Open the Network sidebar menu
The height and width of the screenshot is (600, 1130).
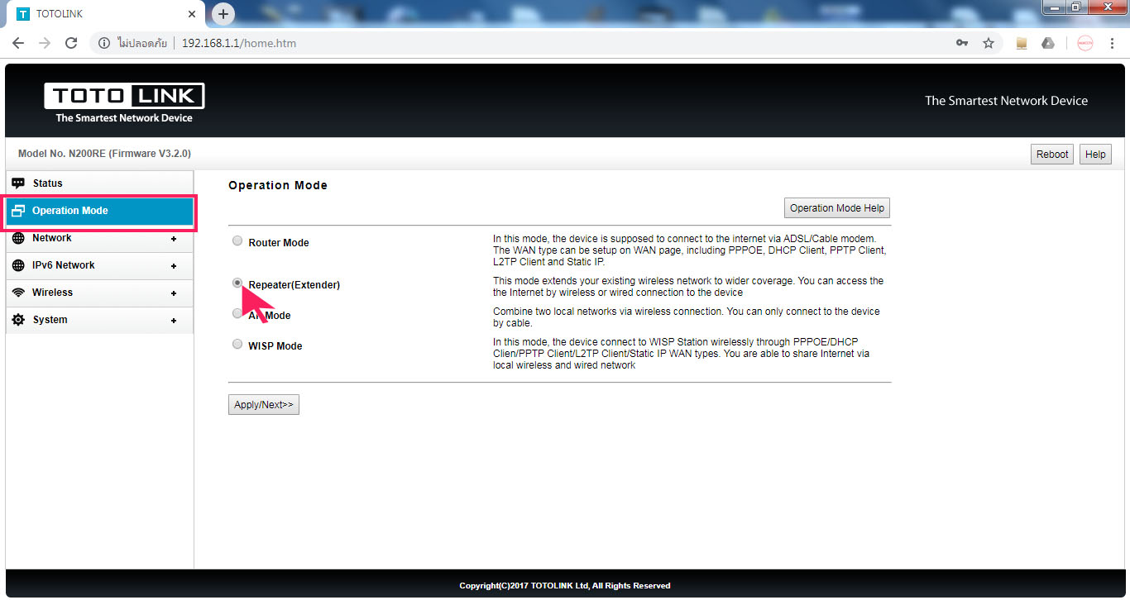point(99,238)
